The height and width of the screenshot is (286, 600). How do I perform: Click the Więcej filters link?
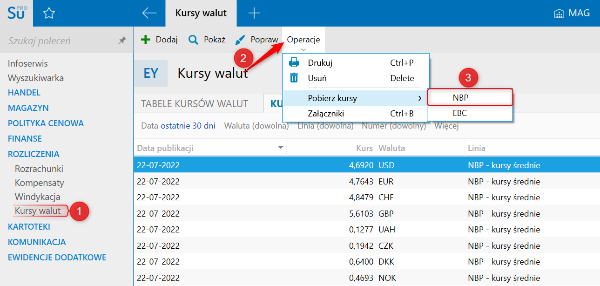point(446,126)
